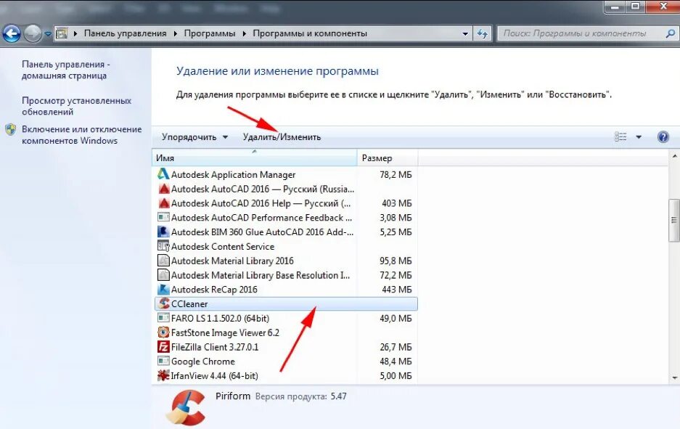Expand the view options dropdown arrow
The height and width of the screenshot is (429, 680).
[x=639, y=137]
